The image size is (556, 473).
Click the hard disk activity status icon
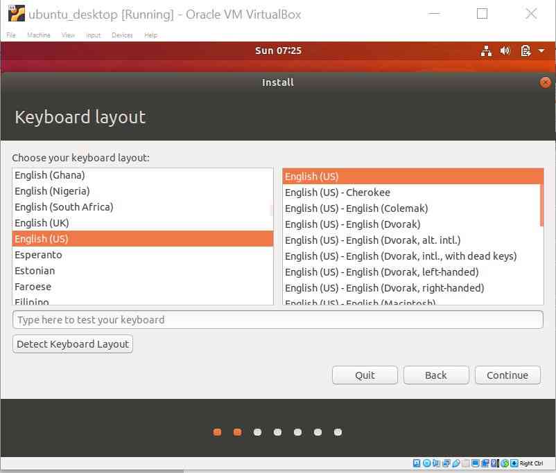[416, 463]
